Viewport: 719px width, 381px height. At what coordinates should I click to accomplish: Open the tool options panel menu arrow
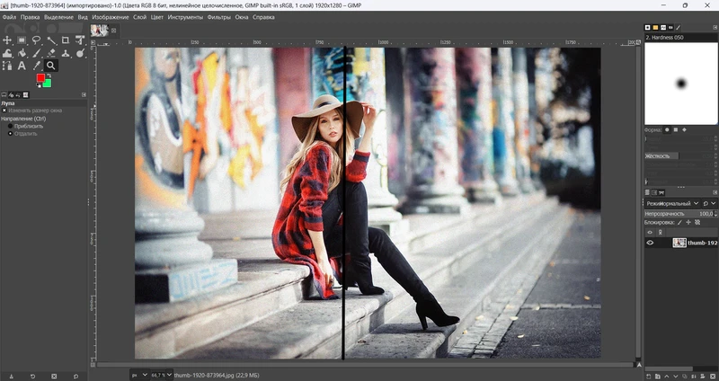click(84, 95)
